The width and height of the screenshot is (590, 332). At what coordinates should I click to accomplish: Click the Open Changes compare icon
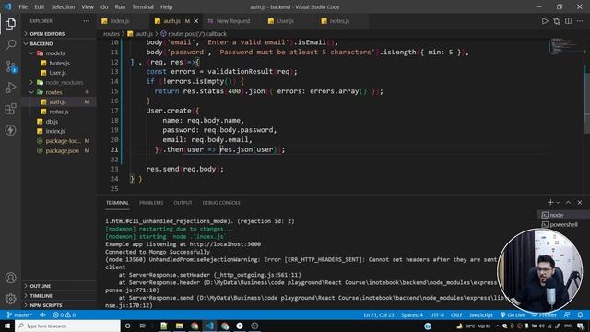[x=557, y=21]
